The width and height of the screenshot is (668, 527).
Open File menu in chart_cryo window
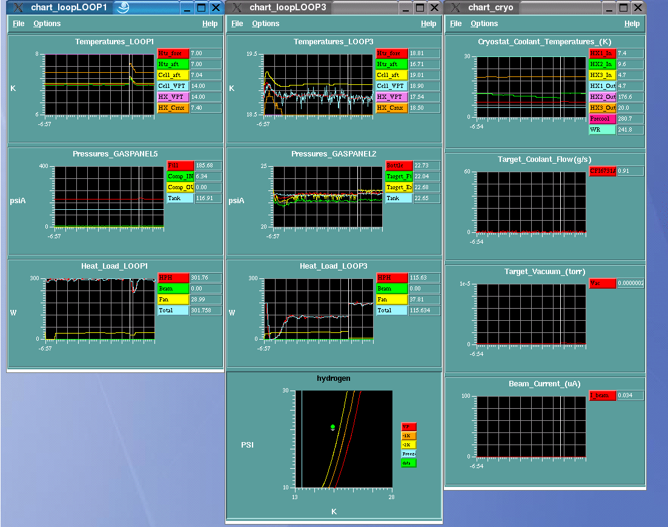pyautogui.click(x=455, y=24)
